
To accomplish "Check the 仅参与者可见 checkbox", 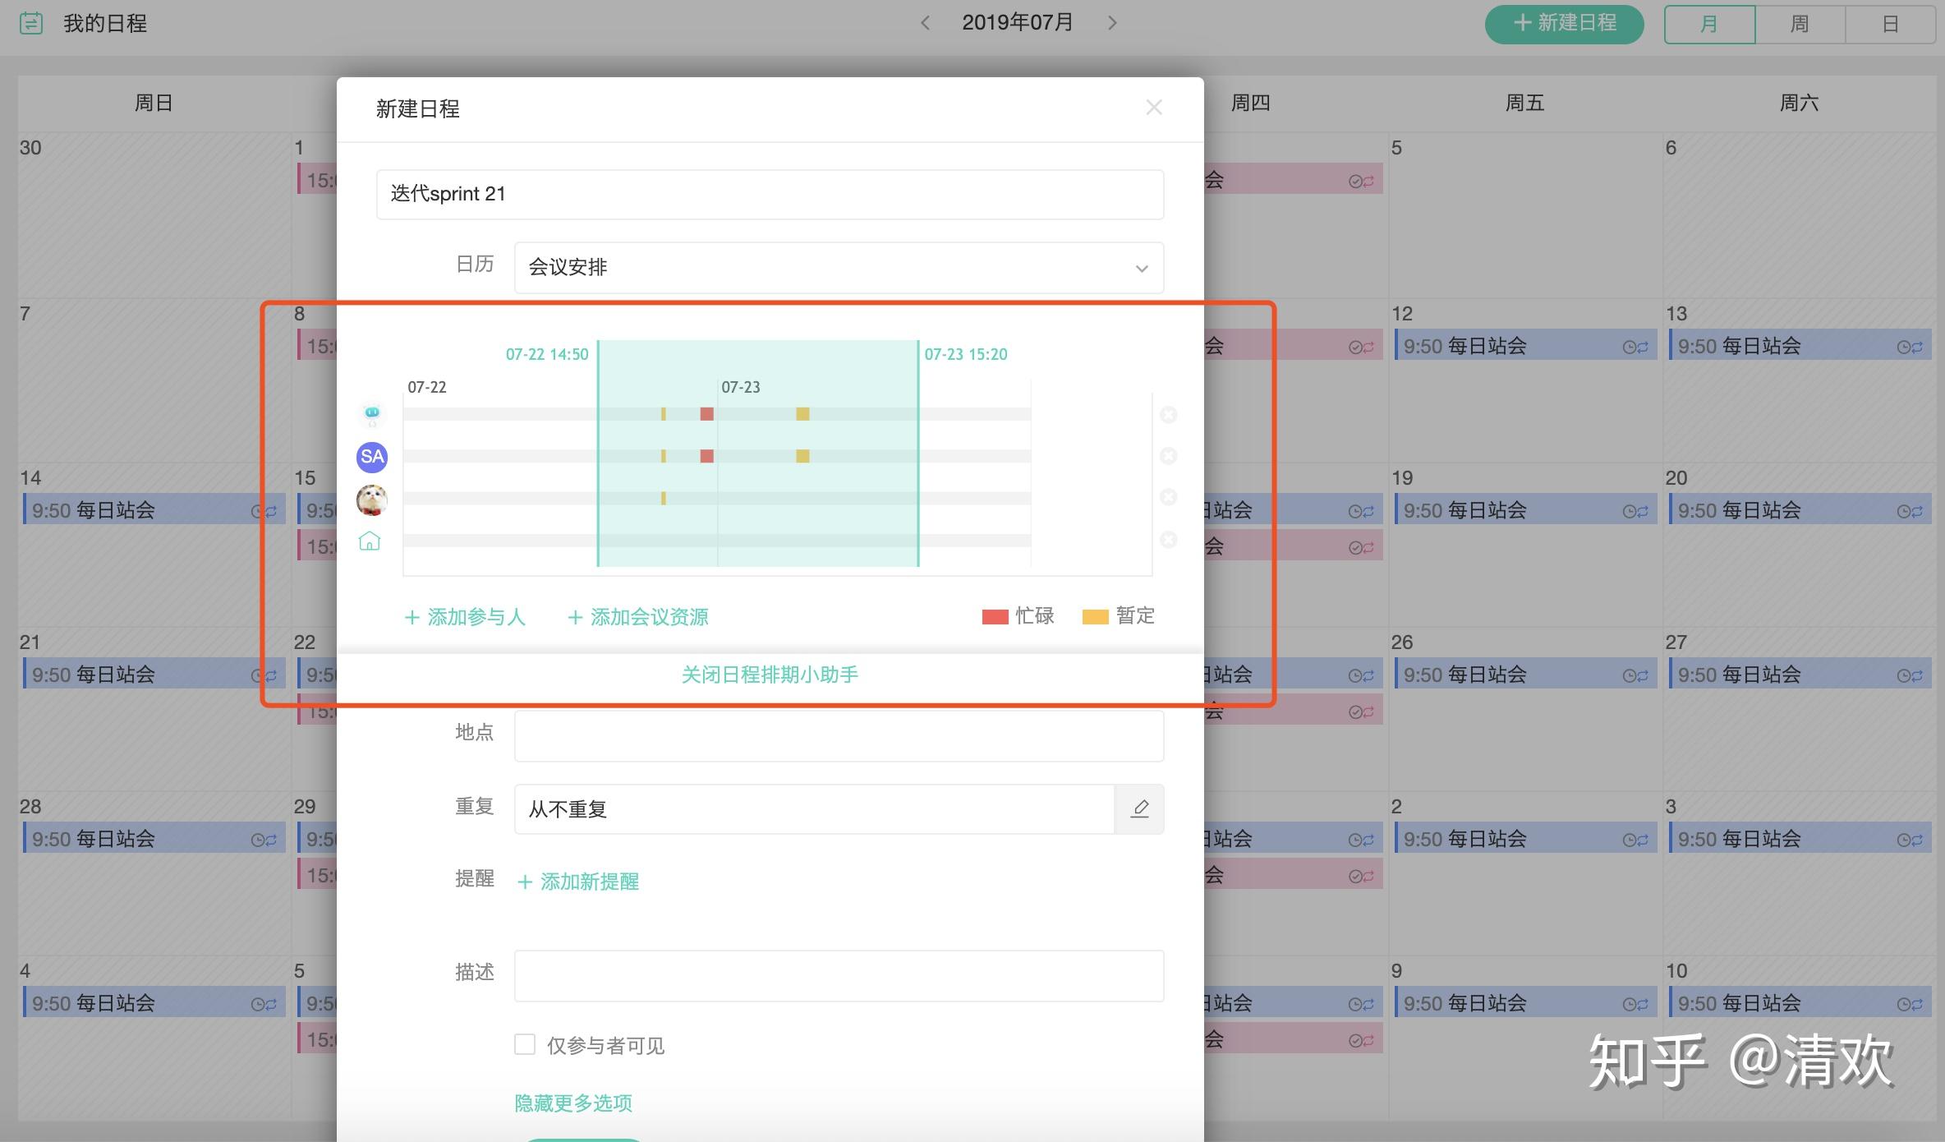I will coord(525,1044).
